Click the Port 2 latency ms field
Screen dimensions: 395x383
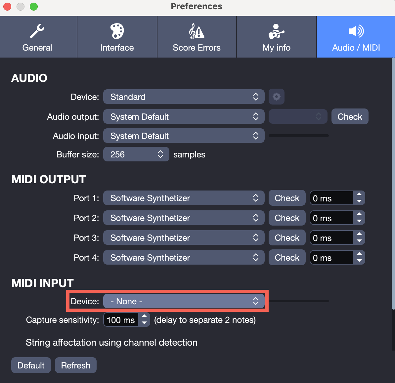331,218
